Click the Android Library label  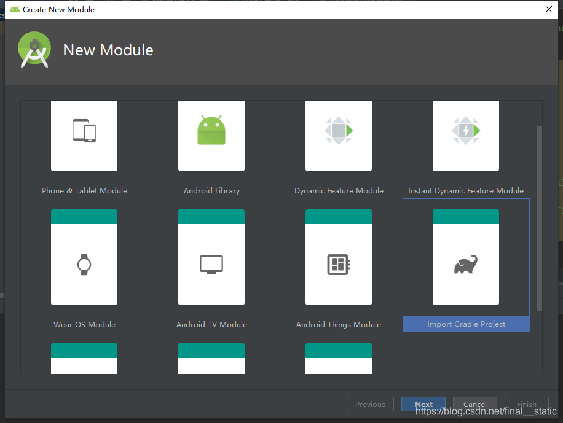coord(211,191)
